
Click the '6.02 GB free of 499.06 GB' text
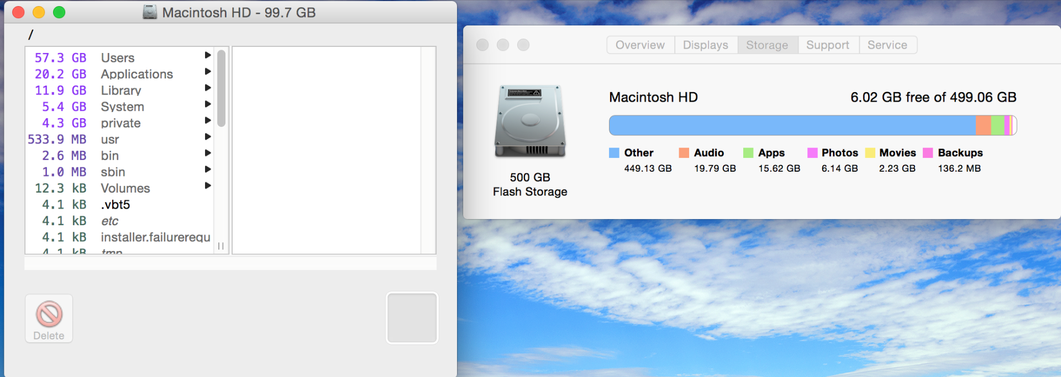(x=933, y=97)
